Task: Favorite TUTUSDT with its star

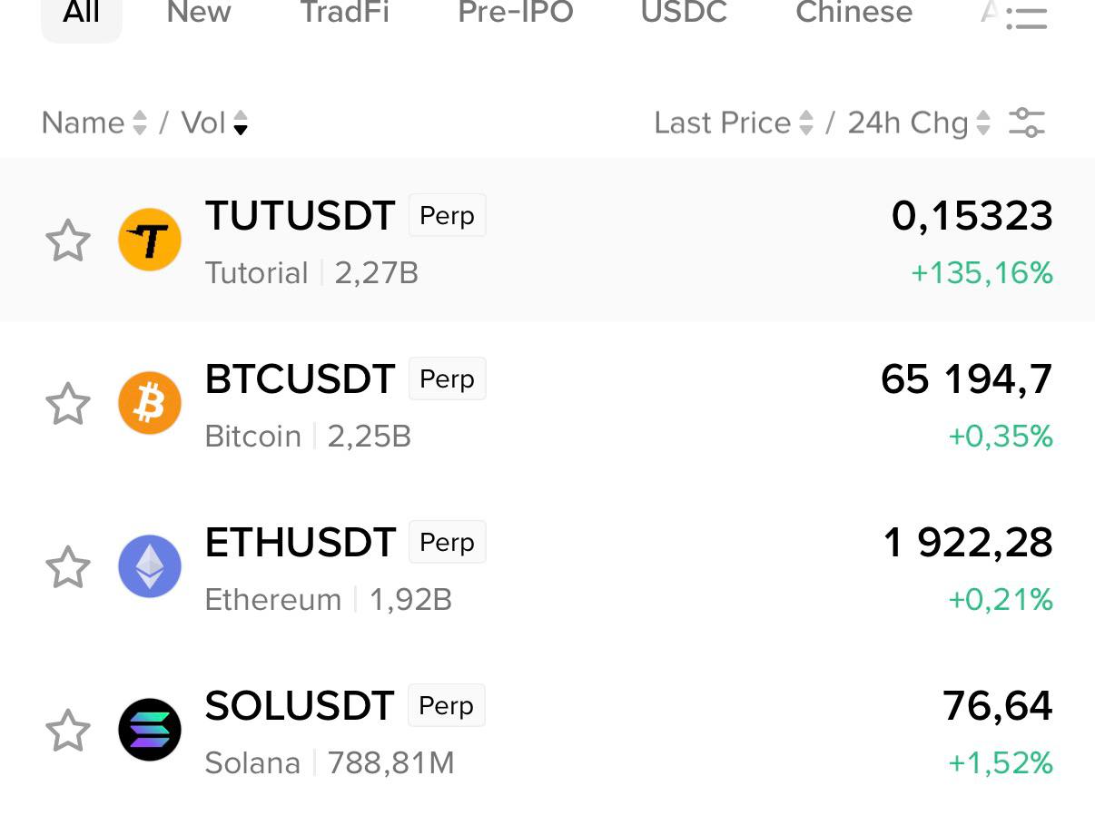Action: [68, 241]
